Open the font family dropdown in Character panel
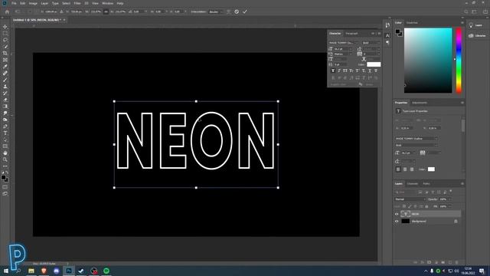 point(344,43)
